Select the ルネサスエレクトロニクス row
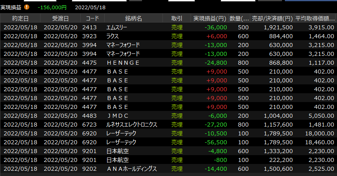337x176 pixels. click(x=132, y=125)
